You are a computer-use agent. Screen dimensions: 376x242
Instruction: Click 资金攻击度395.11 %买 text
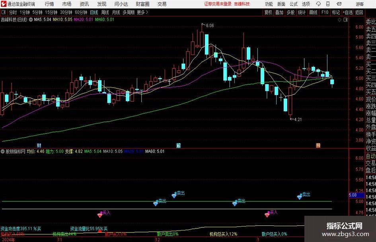(21, 229)
